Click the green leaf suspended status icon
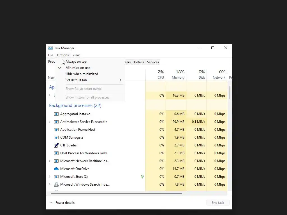Viewport: 287px width, 215px height. (142, 177)
